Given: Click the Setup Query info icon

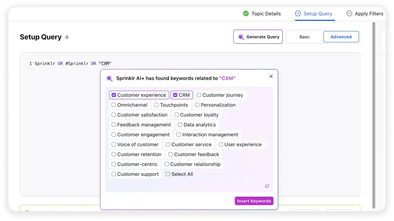Looking at the screenshot, I should 67,37.
